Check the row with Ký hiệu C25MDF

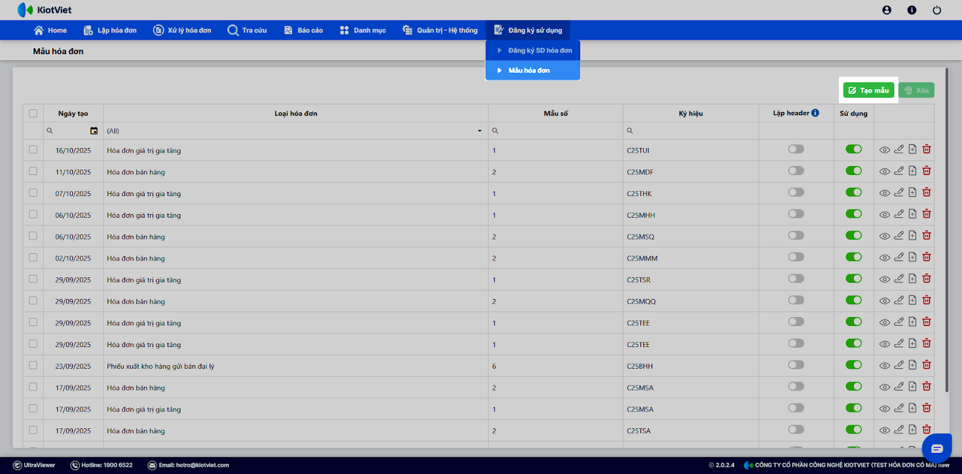pos(33,171)
